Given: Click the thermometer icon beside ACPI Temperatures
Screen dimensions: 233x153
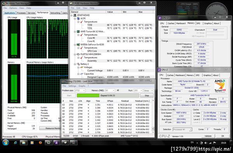Looking at the screenshot, I should coord(82,22).
